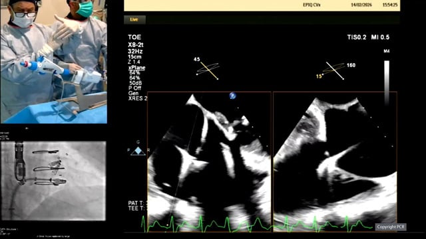Click the TEE T temperature readout
The height and width of the screenshot is (239, 426).
coord(138,208)
